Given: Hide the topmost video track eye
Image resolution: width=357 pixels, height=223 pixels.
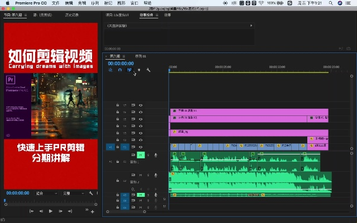Looking at the screenshot, I should [141, 105].
